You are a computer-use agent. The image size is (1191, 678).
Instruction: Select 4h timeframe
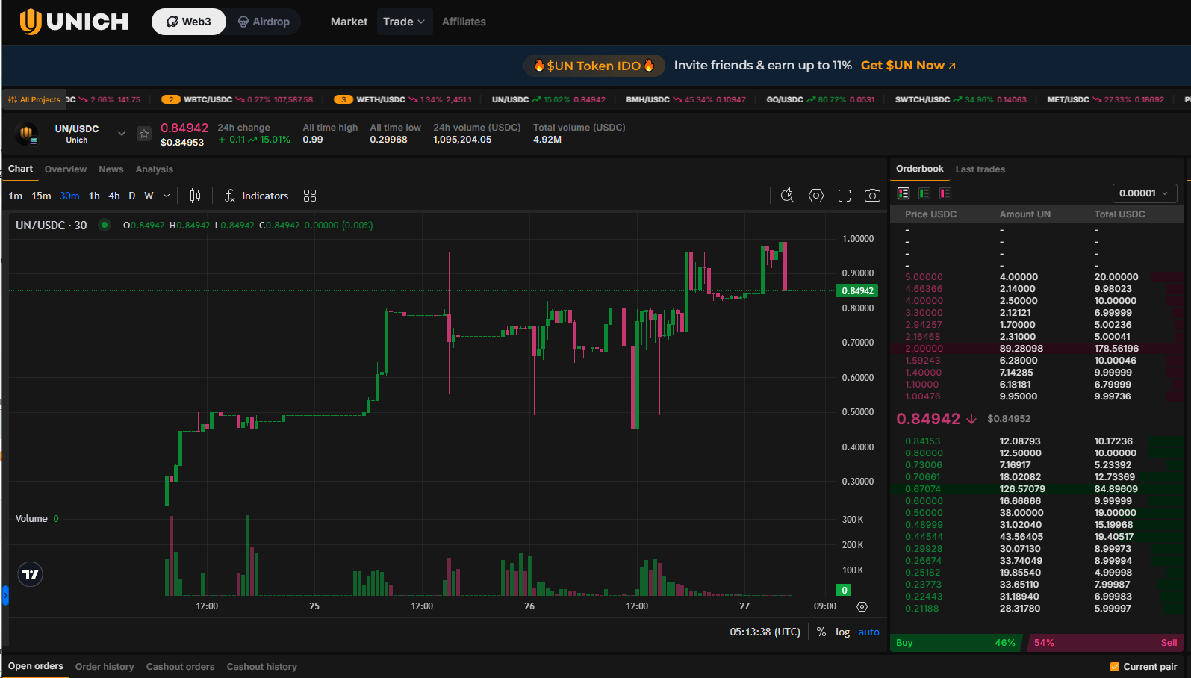click(114, 196)
